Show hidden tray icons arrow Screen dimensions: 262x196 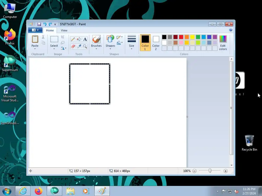click(x=217, y=191)
